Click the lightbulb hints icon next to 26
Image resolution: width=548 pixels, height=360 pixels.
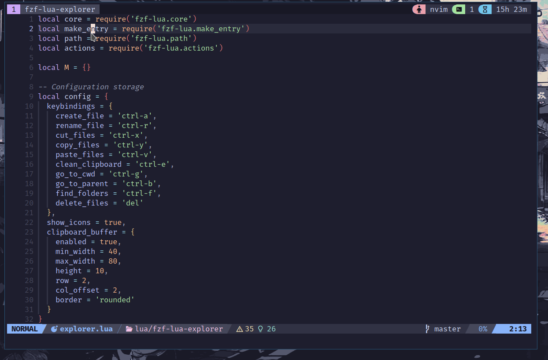coord(260,329)
